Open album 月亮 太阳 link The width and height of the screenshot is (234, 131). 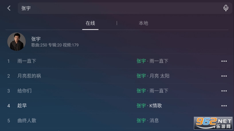pos(159,76)
